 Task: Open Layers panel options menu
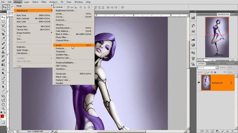[235, 64]
